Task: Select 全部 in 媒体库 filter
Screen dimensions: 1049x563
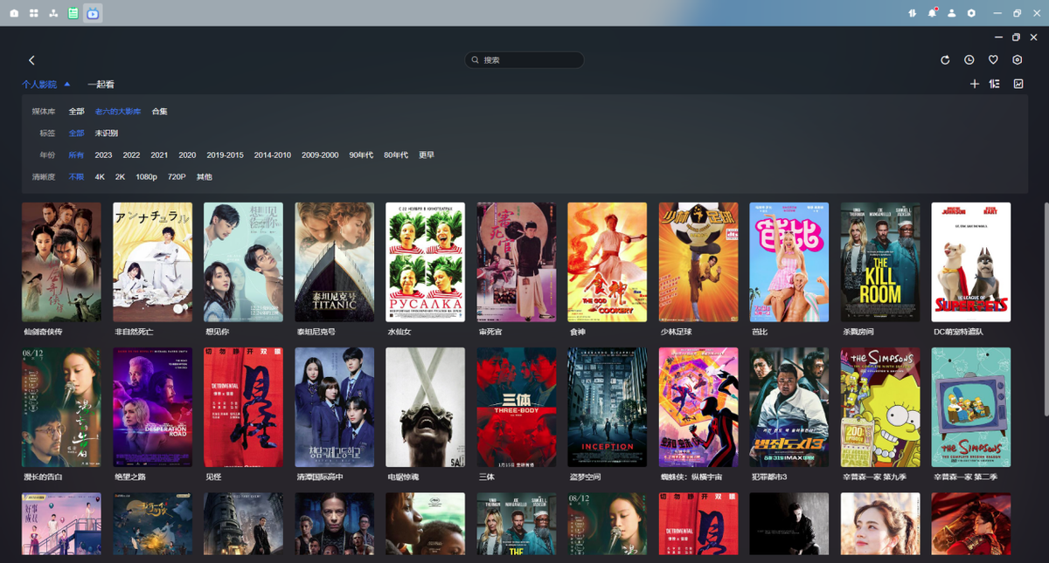Action: tap(77, 112)
